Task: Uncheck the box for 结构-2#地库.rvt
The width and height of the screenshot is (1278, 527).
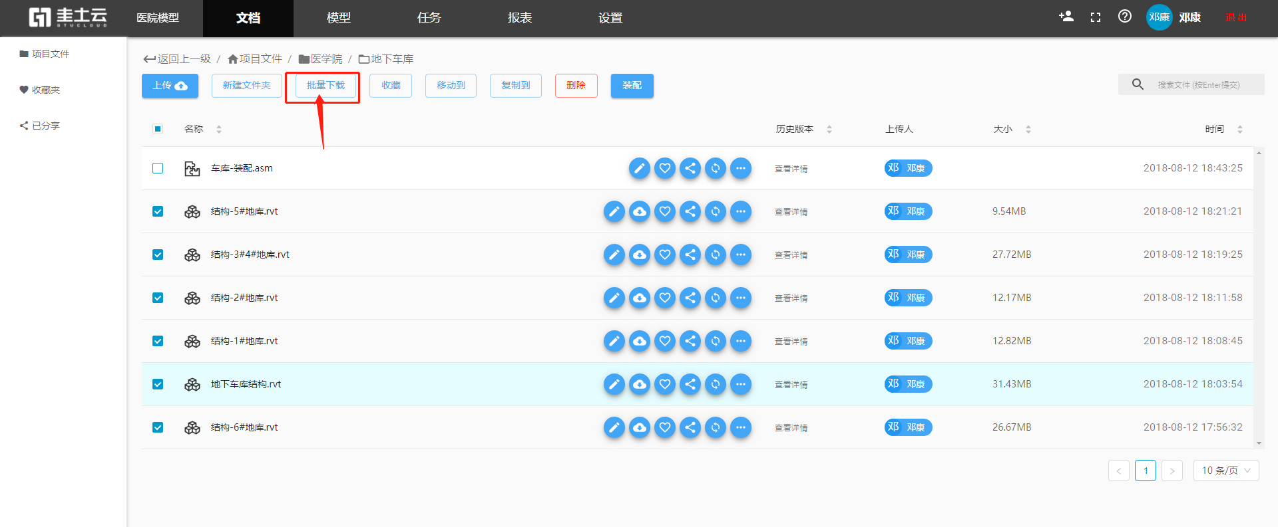Action: click(158, 298)
